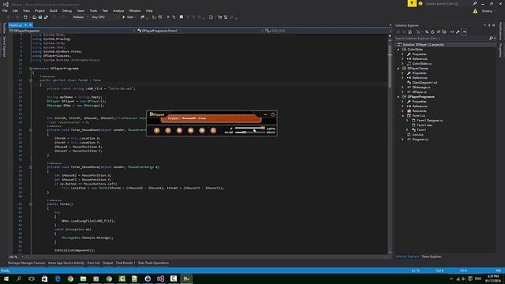Screen dimensions: 505x284
Task: Open the Team menu
Action: [80, 10]
